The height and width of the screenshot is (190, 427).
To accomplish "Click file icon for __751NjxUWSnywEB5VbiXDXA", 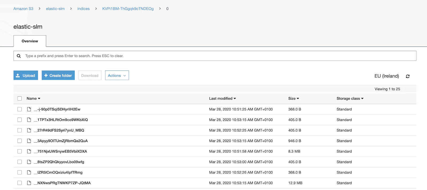I will [29, 151].
